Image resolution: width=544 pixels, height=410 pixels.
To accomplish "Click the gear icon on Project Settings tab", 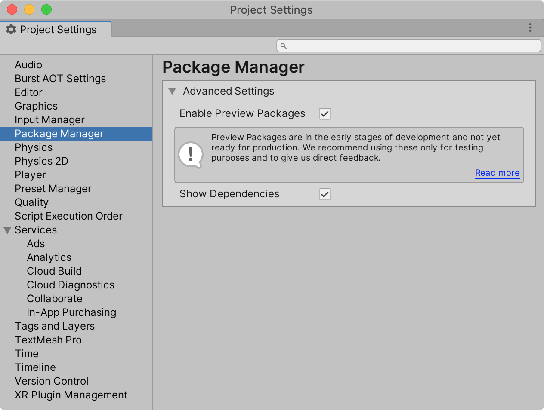I will 11,29.
